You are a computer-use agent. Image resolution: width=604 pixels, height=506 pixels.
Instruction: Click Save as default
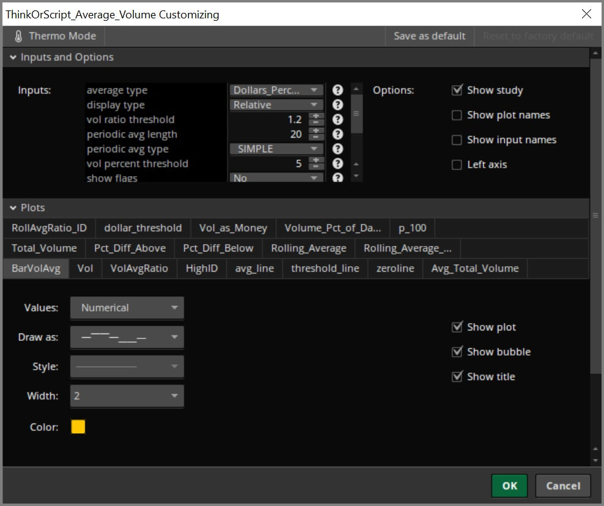point(430,36)
